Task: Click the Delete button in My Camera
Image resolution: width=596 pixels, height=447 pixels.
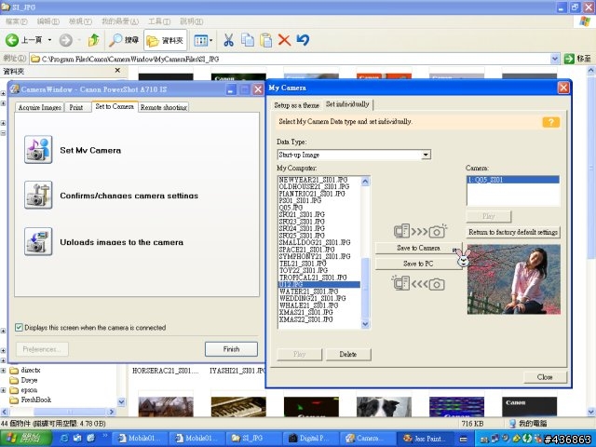Action: tap(347, 354)
